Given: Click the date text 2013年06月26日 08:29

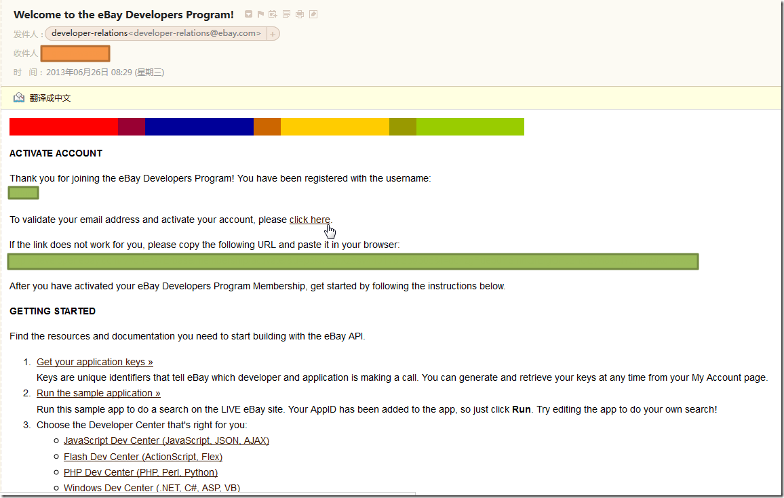Looking at the screenshot, I should [x=89, y=72].
